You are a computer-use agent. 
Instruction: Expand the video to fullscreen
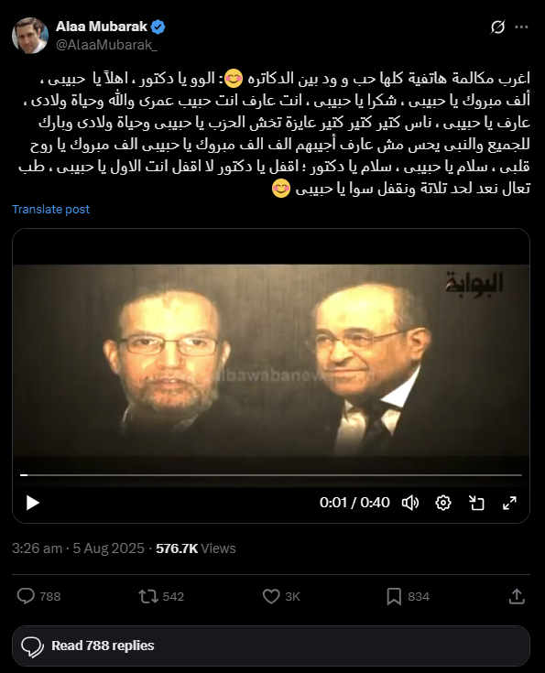click(x=509, y=503)
